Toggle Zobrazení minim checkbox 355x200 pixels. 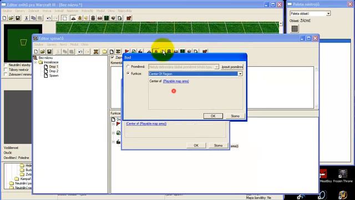coord(6,74)
